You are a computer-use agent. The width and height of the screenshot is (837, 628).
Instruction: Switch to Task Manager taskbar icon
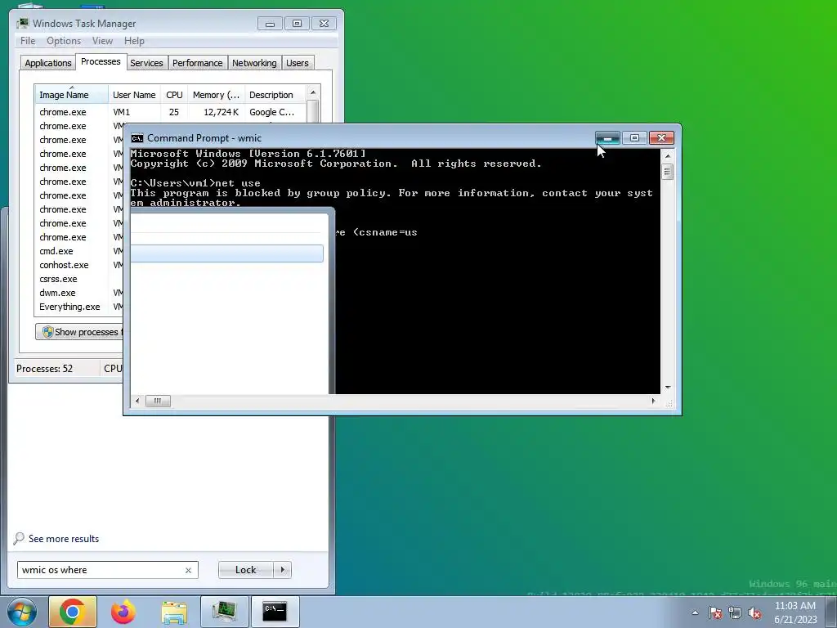pos(224,612)
